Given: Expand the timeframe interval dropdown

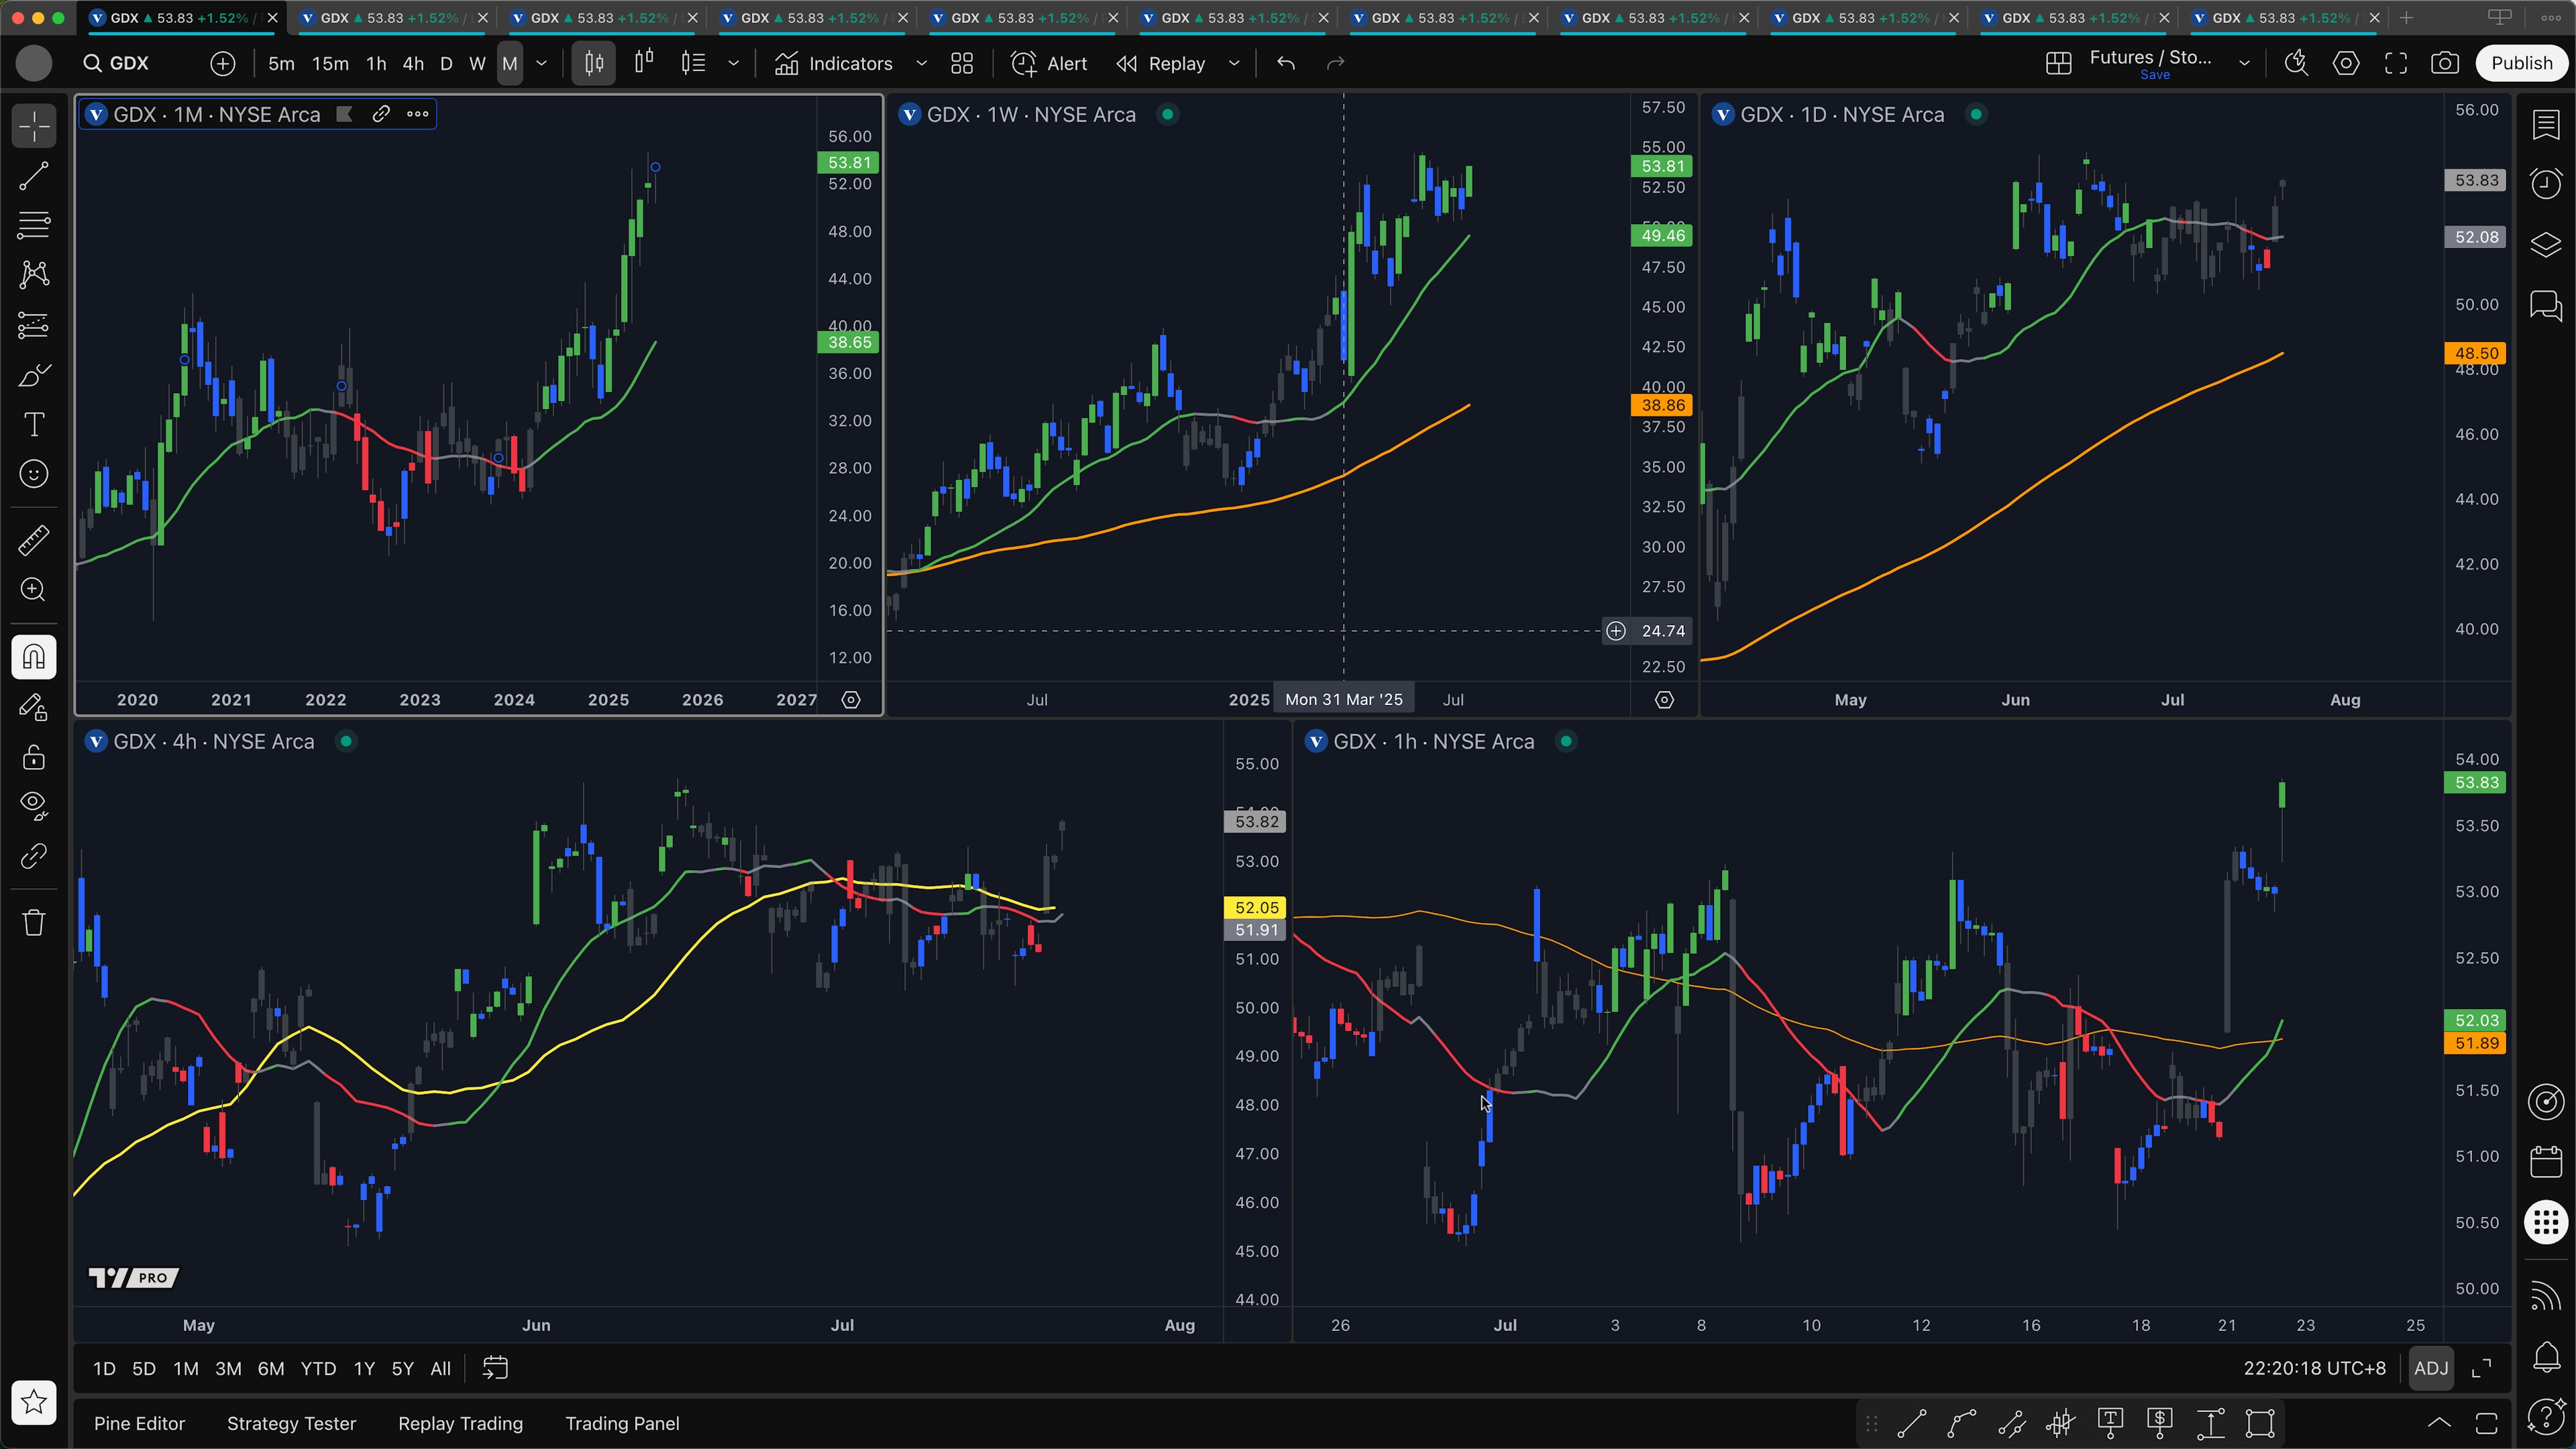Looking at the screenshot, I should pyautogui.click(x=542, y=63).
